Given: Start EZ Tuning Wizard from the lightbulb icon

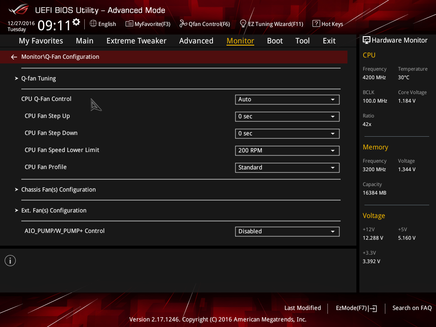Looking at the screenshot, I should [243, 24].
